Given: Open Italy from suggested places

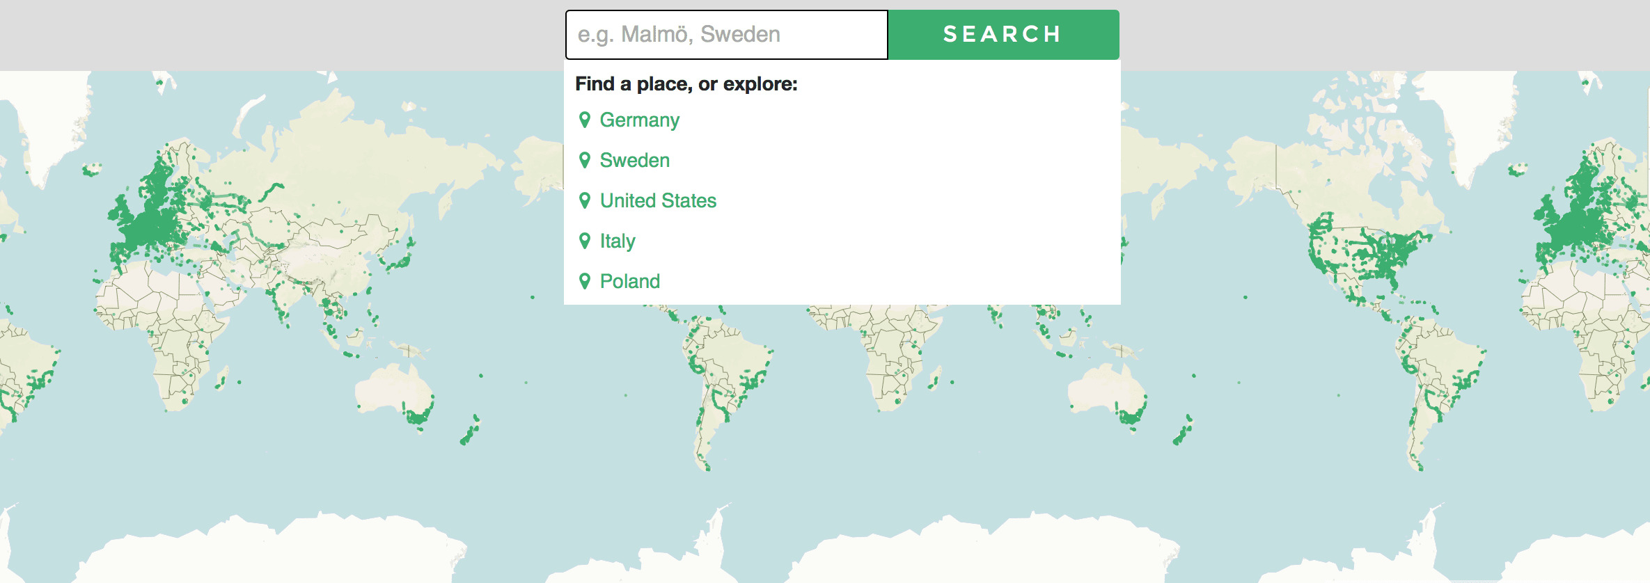Looking at the screenshot, I should click(x=618, y=241).
